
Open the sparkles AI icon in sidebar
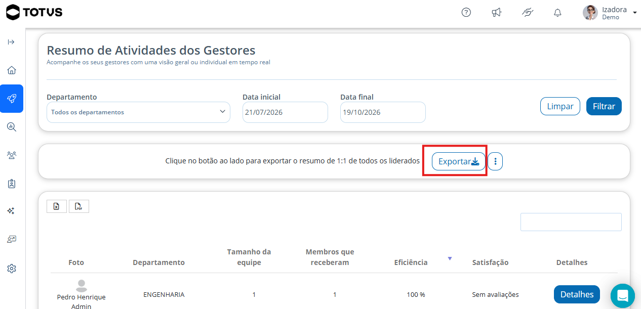[12, 211]
